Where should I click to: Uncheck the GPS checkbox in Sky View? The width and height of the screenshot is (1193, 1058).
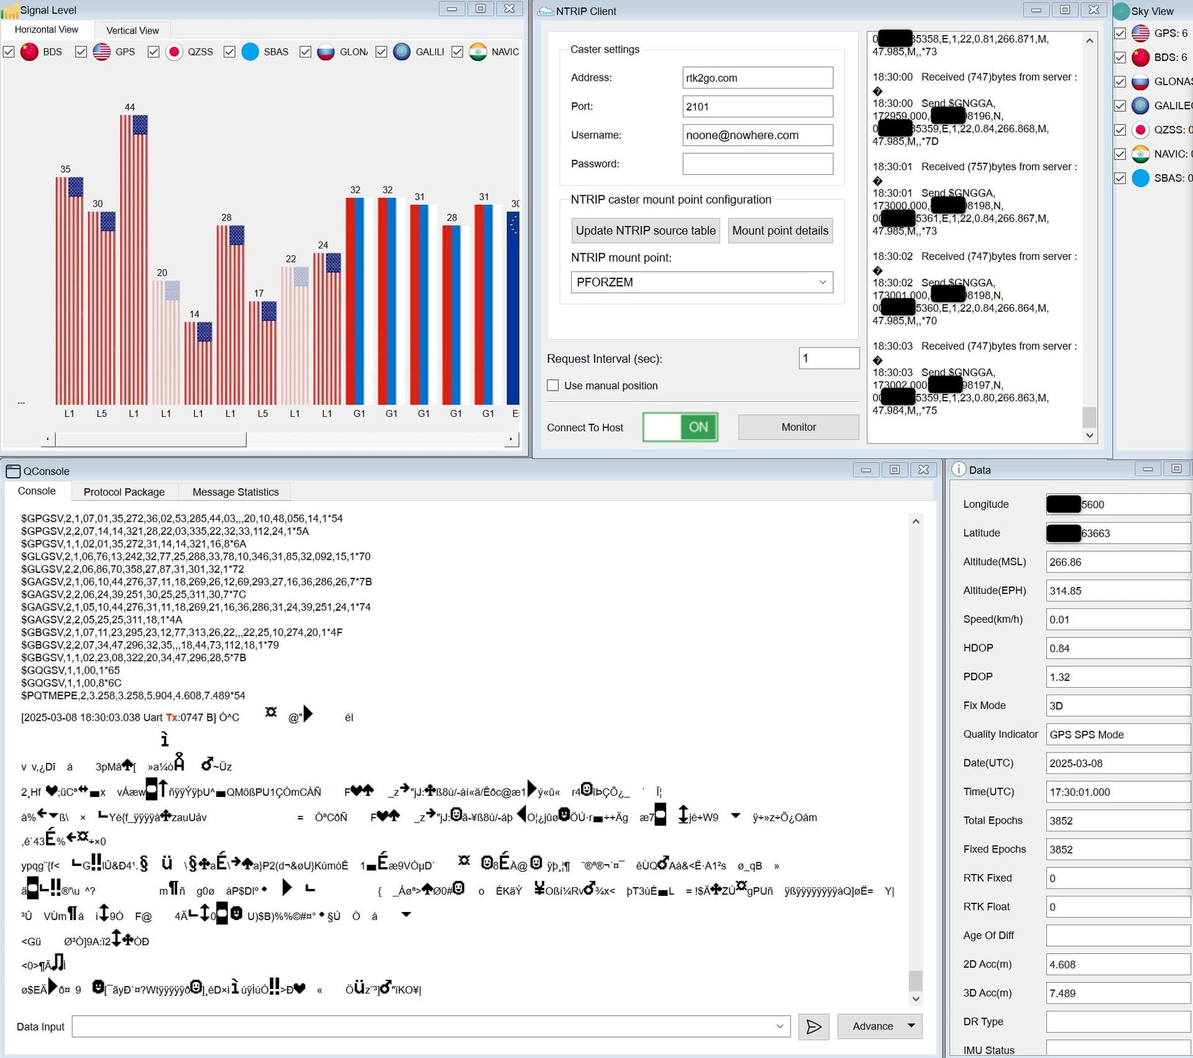pyautogui.click(x=1120, y=33)
